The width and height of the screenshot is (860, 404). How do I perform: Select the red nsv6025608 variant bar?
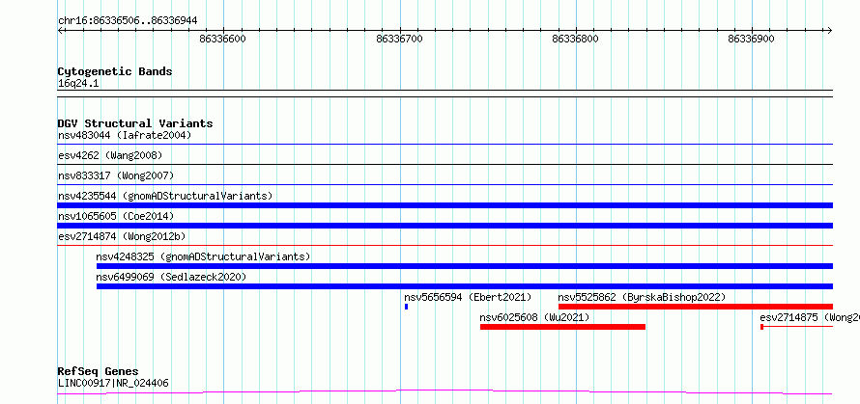pyautogui.click(x=562, y=327)
